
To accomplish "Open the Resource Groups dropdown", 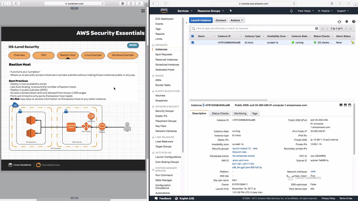I will coord(211,11).
